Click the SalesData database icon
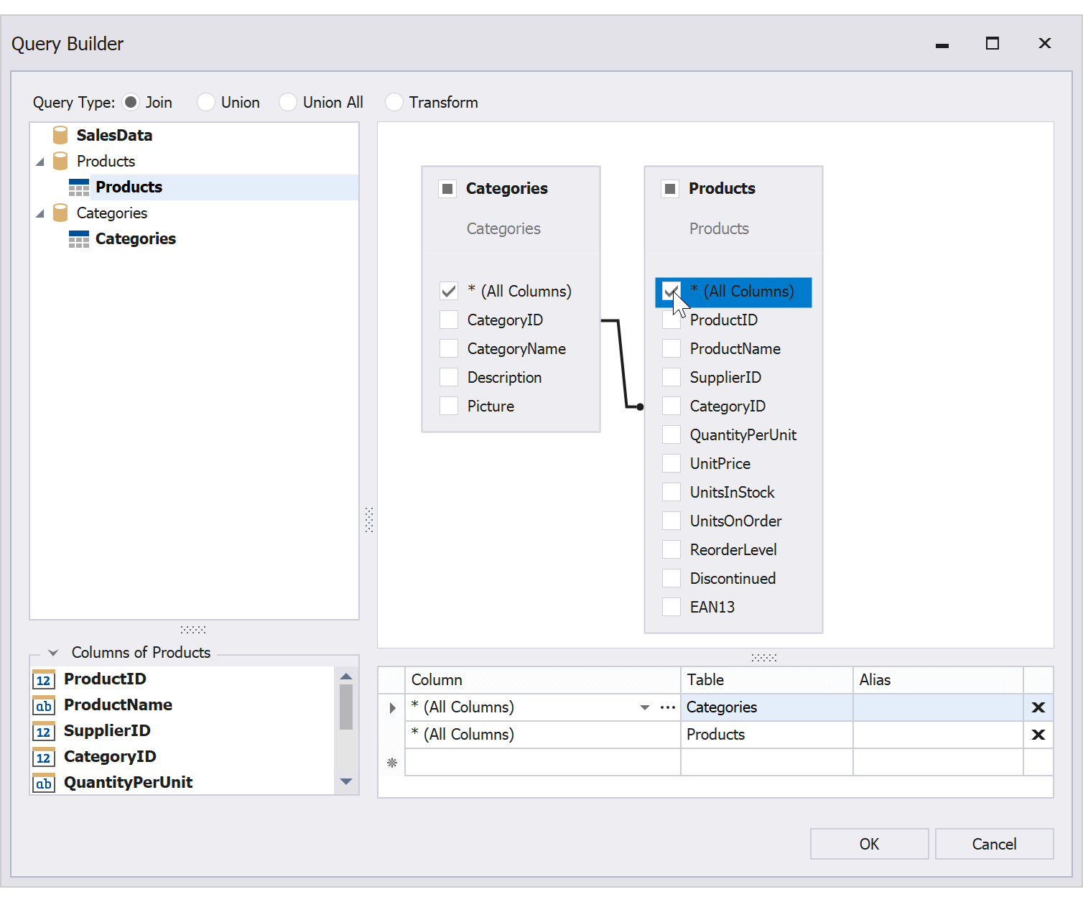 pyautogui.click(x=60, y=134)
